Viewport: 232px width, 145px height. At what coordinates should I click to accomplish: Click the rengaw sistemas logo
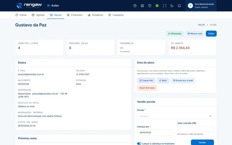pos(29,5)
